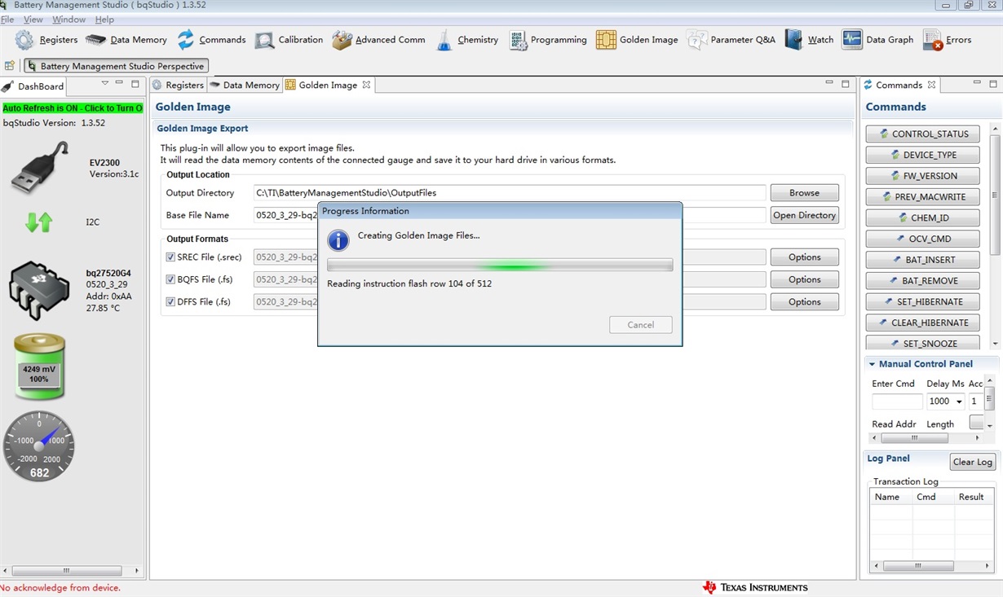The image size is (1003, 597).
Task: Open the Help menu
Action: click(104, 20)
